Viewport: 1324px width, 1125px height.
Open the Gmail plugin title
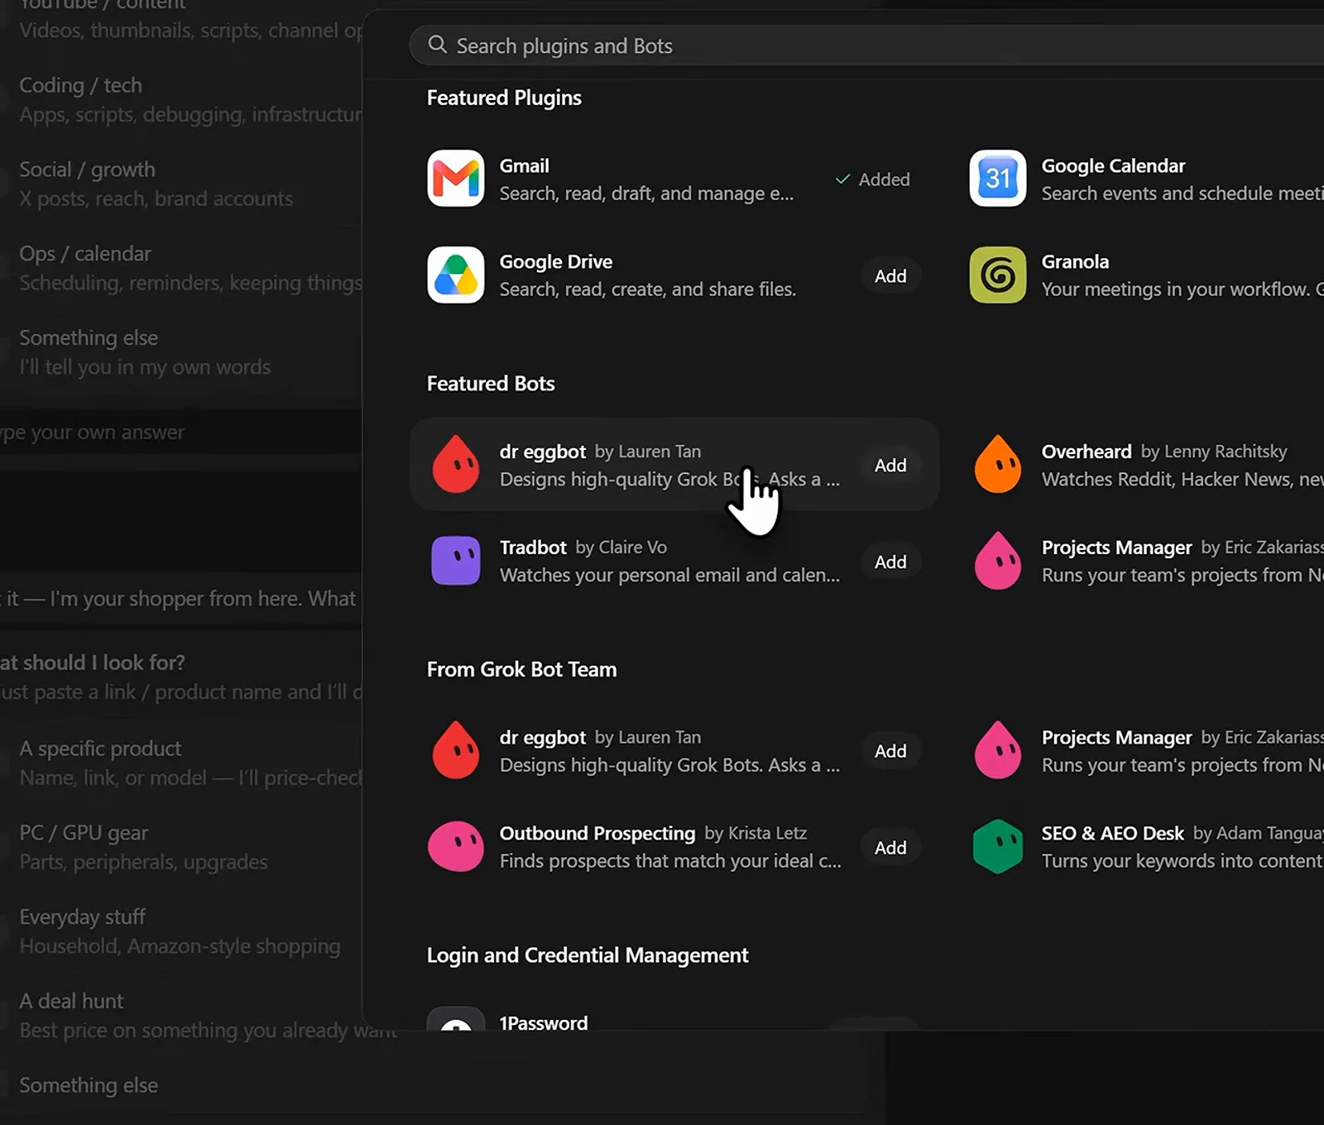point(524,165)
